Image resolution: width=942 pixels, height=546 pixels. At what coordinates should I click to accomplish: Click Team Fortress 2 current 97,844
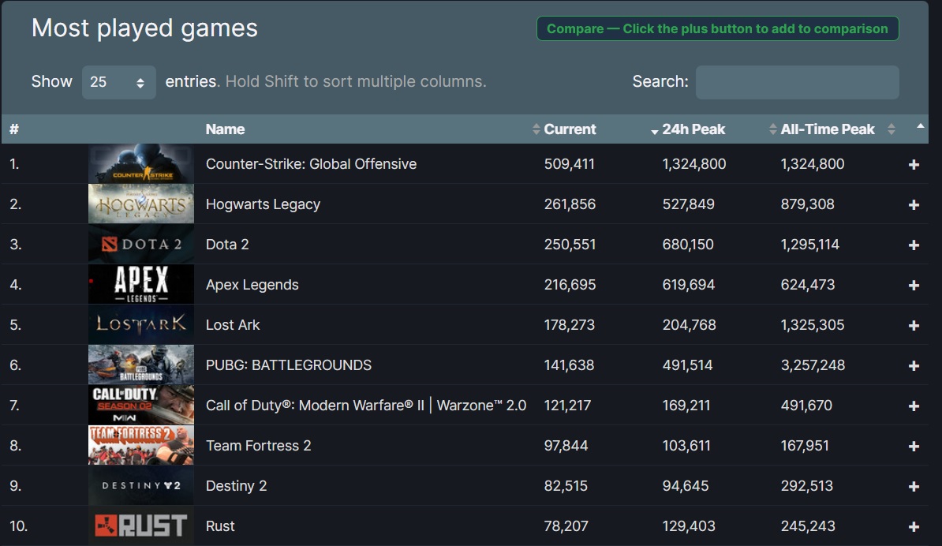pos(566,446)
